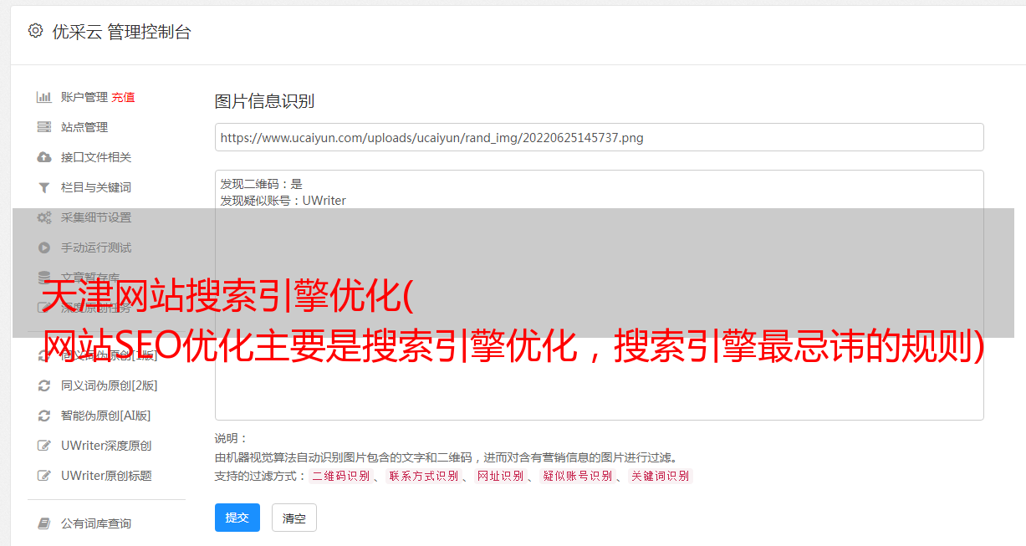Click the refresh icon for 同义词伪原创[2版]
The image size is (1026, 546).
[44, 385]
